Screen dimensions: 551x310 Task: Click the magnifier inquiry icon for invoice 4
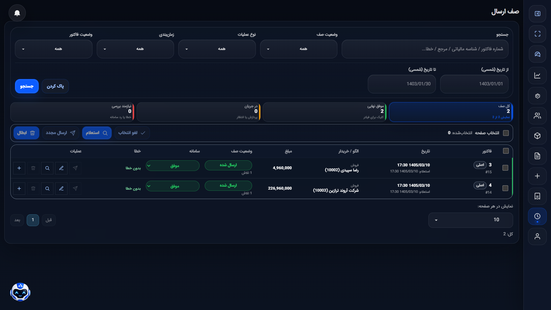tap(47, 188)
